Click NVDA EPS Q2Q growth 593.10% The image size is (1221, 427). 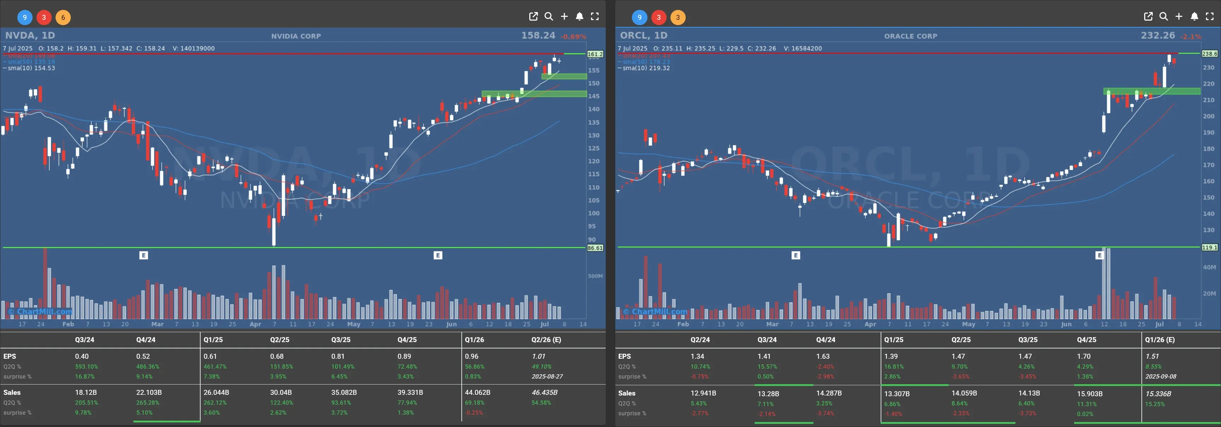coord(86,367)
